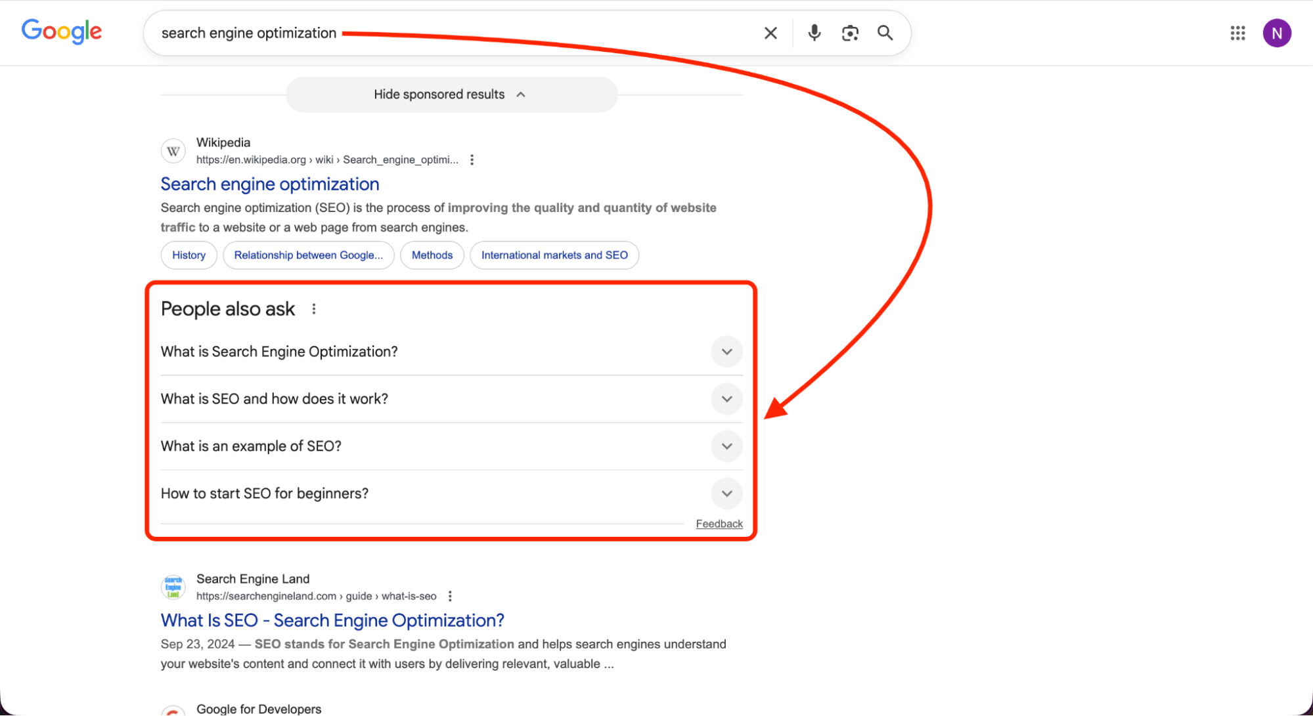This screenshot has height=716, width=1313.
Task: Click the Wikipedia favicon
Action: coord(173,150)
